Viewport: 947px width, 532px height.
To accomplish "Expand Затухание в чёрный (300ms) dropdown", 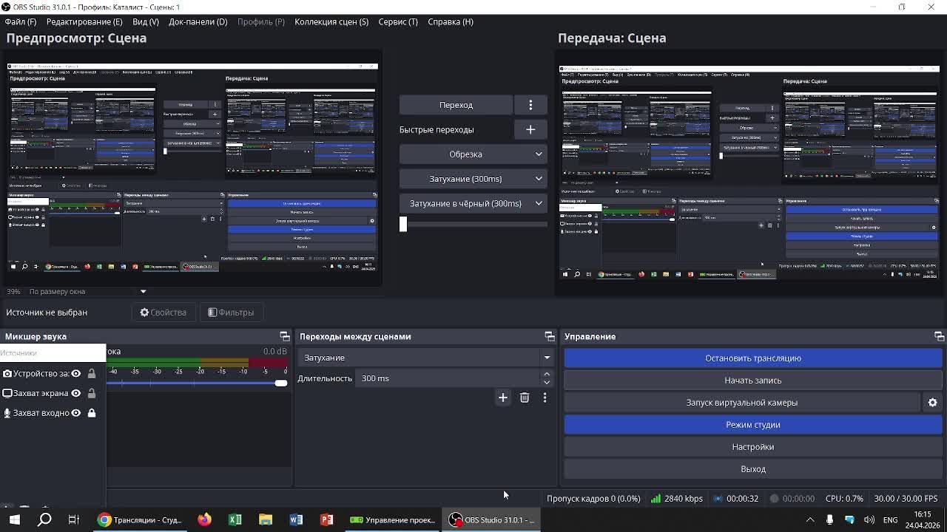I will [539, 203].
